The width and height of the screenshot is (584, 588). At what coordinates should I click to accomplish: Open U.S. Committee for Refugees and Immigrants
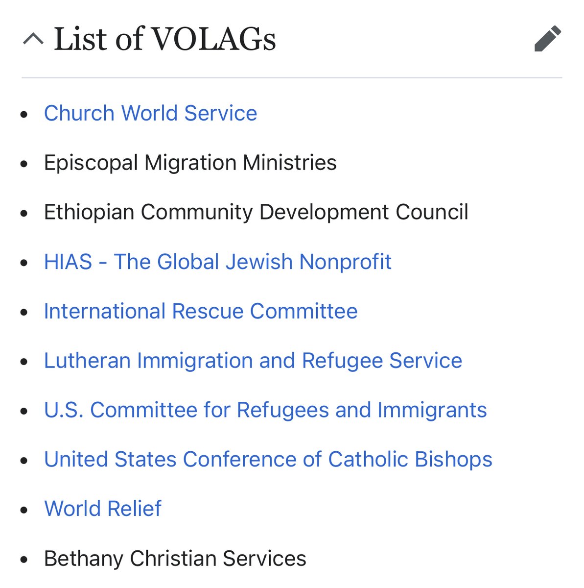tap(265, 410)
